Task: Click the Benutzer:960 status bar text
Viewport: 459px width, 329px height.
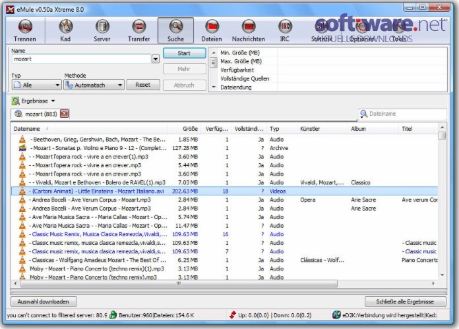Action: click(x=135, y=315)
